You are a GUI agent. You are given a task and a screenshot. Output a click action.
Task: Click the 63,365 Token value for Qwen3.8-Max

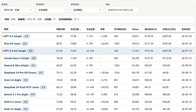[135, 65]
